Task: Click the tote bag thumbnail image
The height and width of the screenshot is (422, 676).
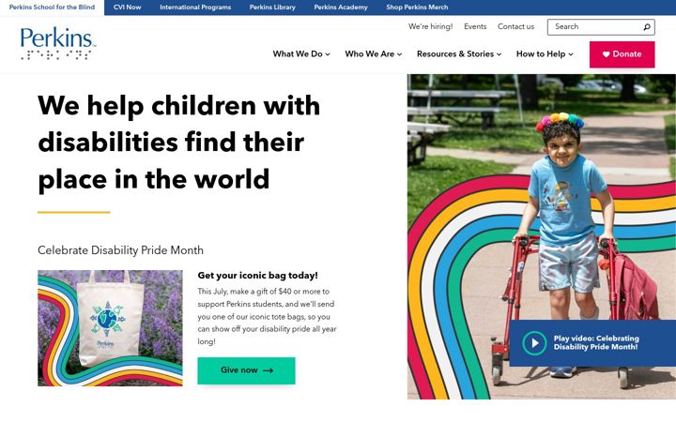Action: click(x=110, y=328)
